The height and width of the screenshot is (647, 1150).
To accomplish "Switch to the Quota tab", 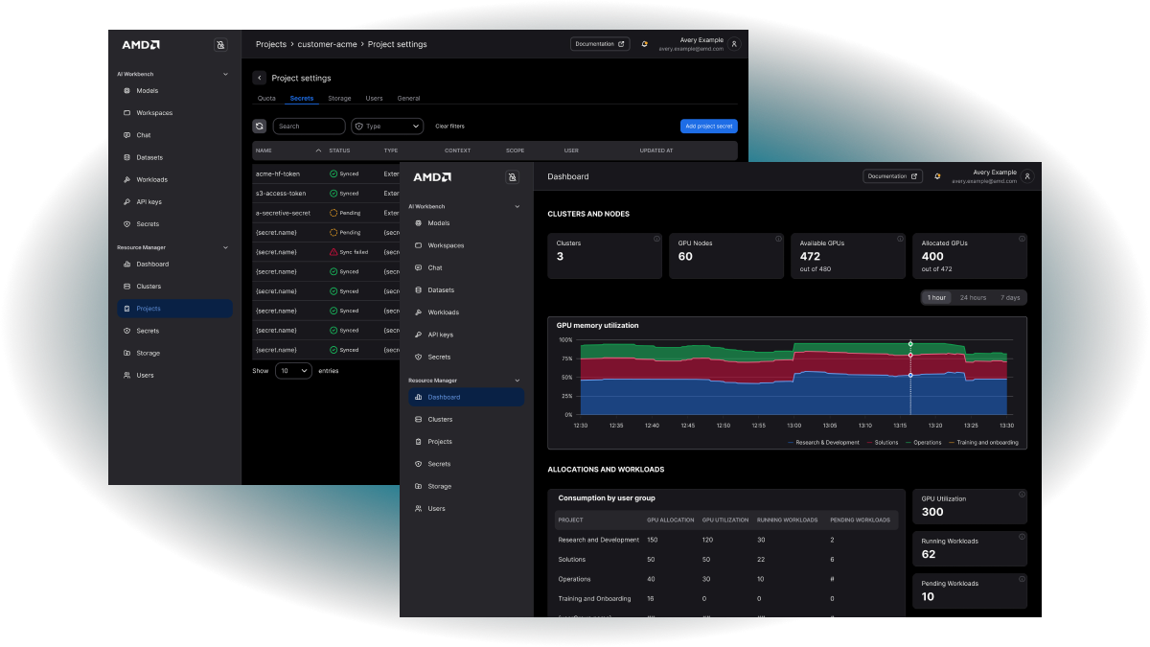I will (266, 99).
